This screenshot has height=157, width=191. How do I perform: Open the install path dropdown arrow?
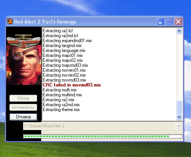pos(179,126)
